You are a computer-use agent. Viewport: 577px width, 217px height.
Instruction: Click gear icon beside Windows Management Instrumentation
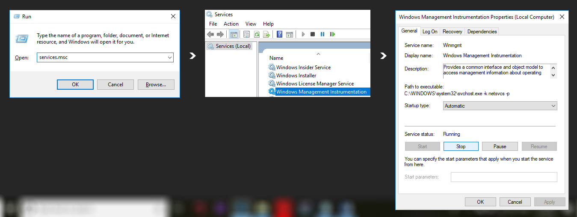tap(272, 91)
